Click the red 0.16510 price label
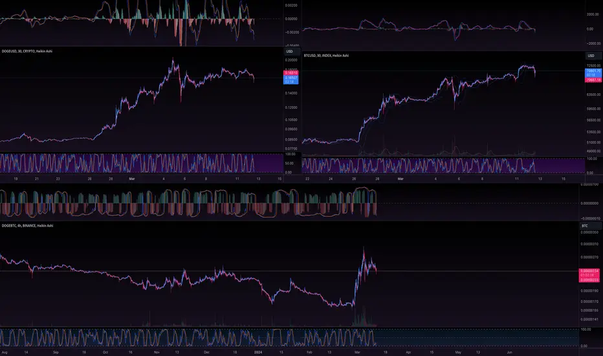The height and width of the screenshot is (356, 603). 291,72
